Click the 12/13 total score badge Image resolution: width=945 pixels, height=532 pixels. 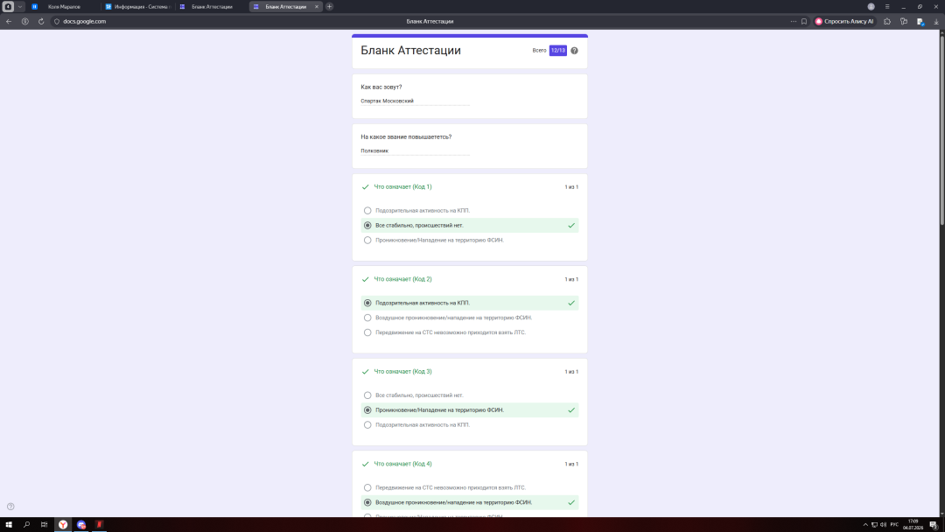click(558, 51)
